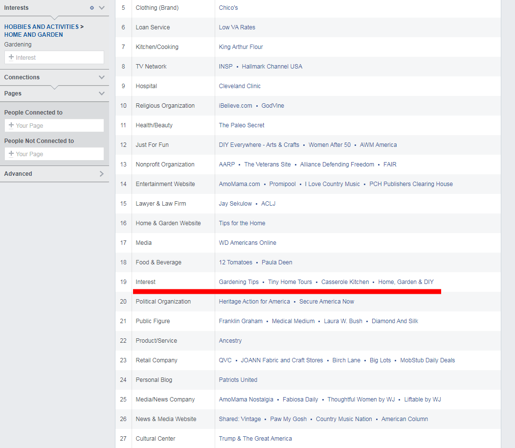Click the AARP nonprofit page link

pos(227,165)
